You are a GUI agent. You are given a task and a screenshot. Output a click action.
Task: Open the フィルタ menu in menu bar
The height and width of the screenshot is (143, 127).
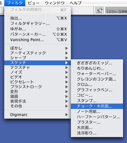click(15, 3)
